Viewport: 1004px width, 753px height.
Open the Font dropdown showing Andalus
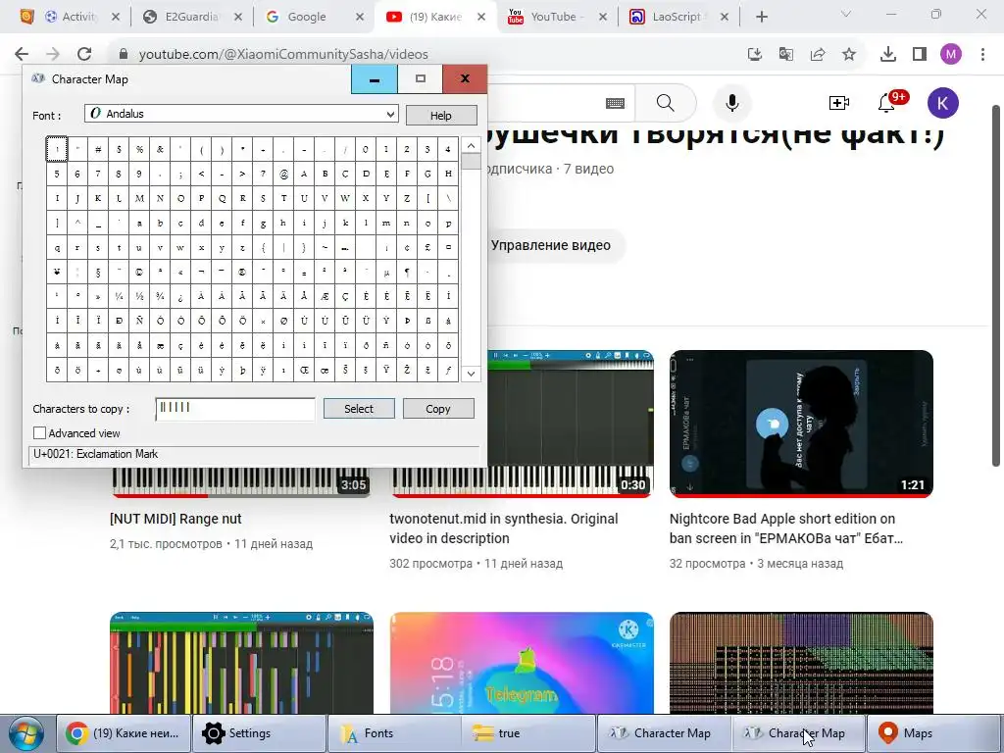point(241,114)
